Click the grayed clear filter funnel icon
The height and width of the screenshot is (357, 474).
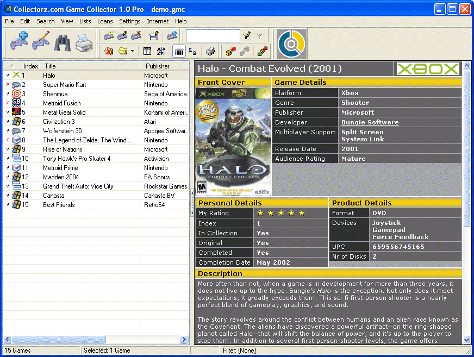click(x=259, y=36)
